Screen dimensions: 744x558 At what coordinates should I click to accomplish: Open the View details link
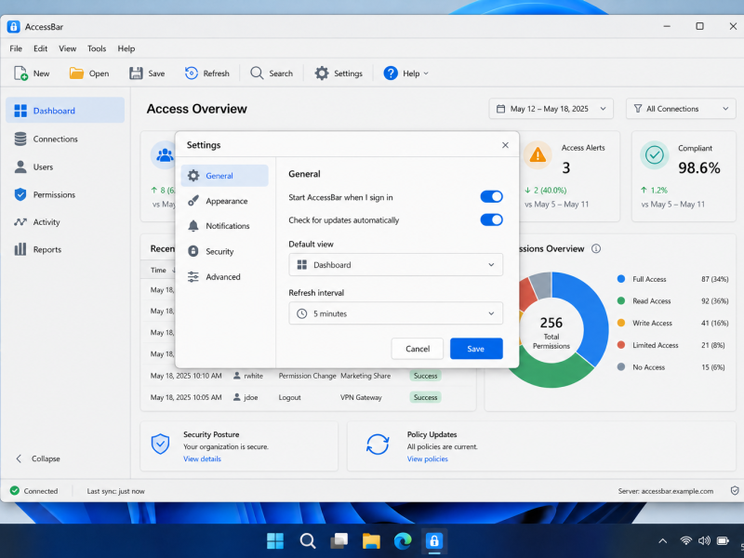[x=202, y=458]
